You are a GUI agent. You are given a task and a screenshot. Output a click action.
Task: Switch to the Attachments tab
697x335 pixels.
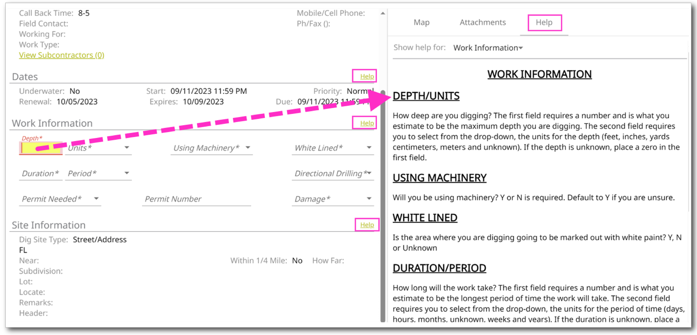click(x=482, y=22)
